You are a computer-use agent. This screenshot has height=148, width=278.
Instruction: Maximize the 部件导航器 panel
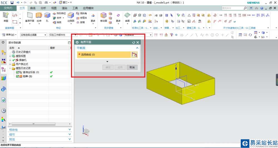[x=69, y=43]
